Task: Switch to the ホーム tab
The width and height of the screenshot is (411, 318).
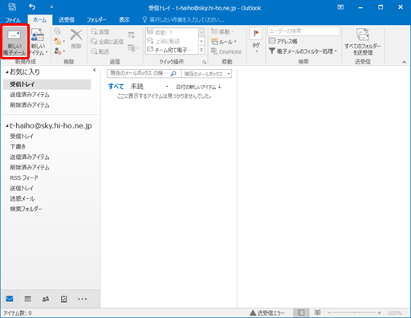Action: click(x=39, y=20)
